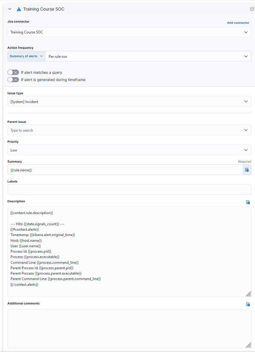The height and width of the screenshot is (352, 255).
Task: Open the 'Summary of alerts' frequency selector
Action: tap(26, 56)
